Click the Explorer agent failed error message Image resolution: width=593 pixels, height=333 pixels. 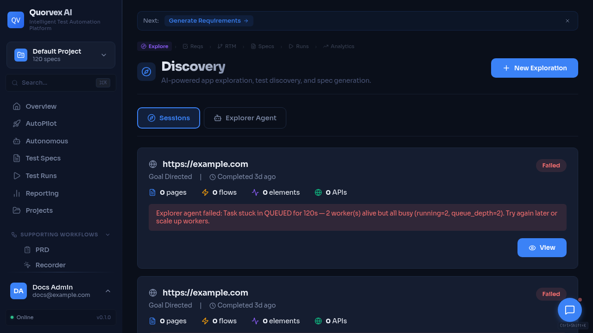[358, 217]
